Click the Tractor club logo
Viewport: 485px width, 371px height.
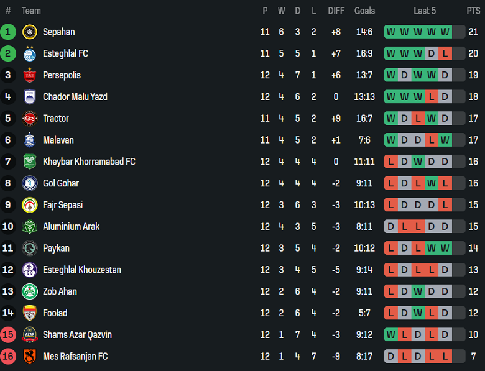[x=29, y=119]
